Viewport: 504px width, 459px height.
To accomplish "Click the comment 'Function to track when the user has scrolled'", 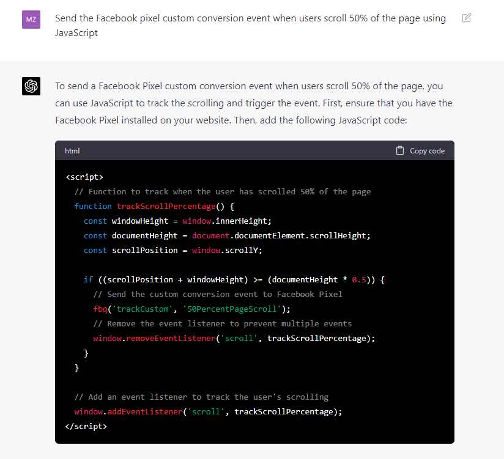I will tap(223, 192).
